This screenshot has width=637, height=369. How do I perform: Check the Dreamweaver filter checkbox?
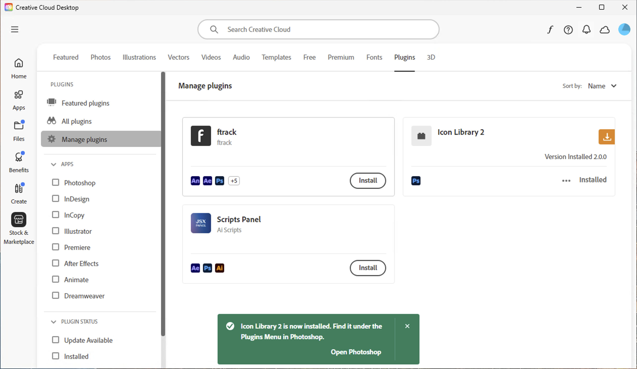[x=55, y=296]
